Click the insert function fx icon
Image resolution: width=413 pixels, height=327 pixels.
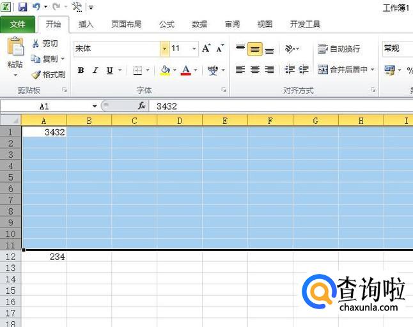142,106
